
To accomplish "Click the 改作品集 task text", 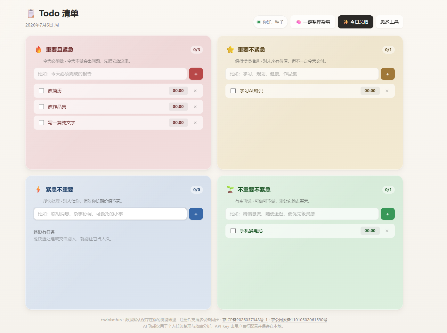I will tap(57, 107).
